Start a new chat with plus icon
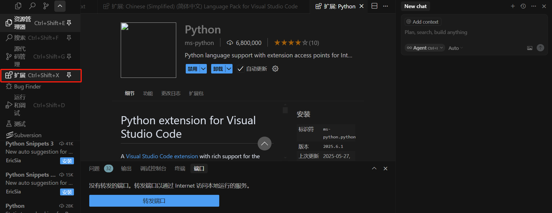Viewport: 552px width, 213px height. point(513,6)
